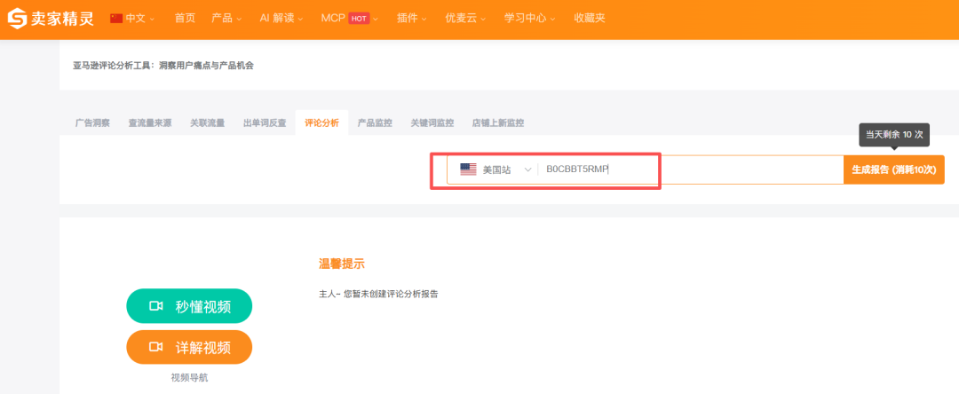Click the 卖家精灵 logo icon
The image size is (959, 394).
point(17,19)
